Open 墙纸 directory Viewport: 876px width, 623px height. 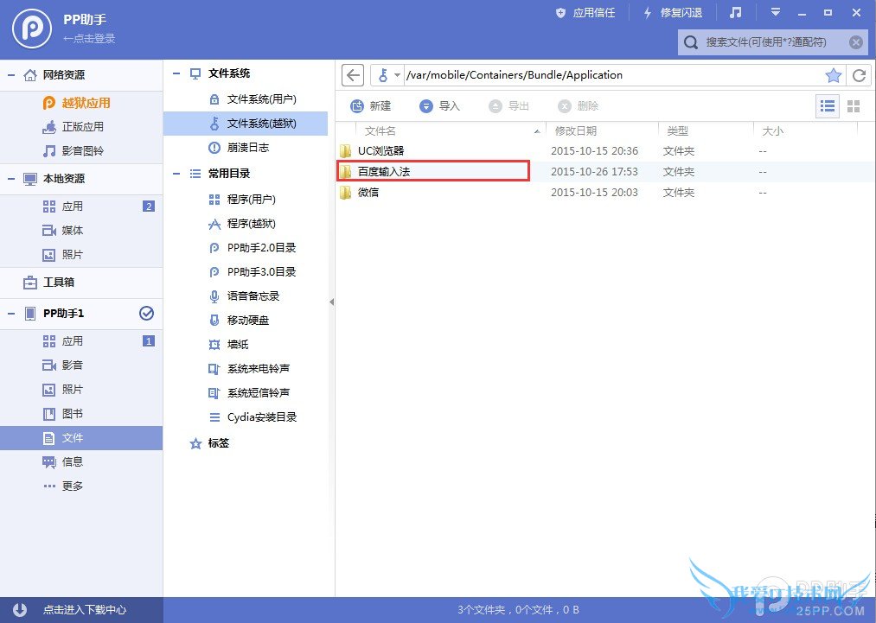pos(246,345)
